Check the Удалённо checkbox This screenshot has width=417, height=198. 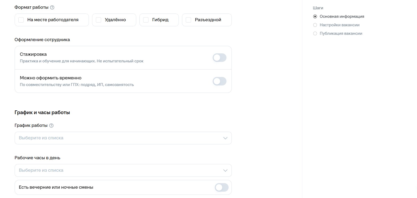coord(98,20)
